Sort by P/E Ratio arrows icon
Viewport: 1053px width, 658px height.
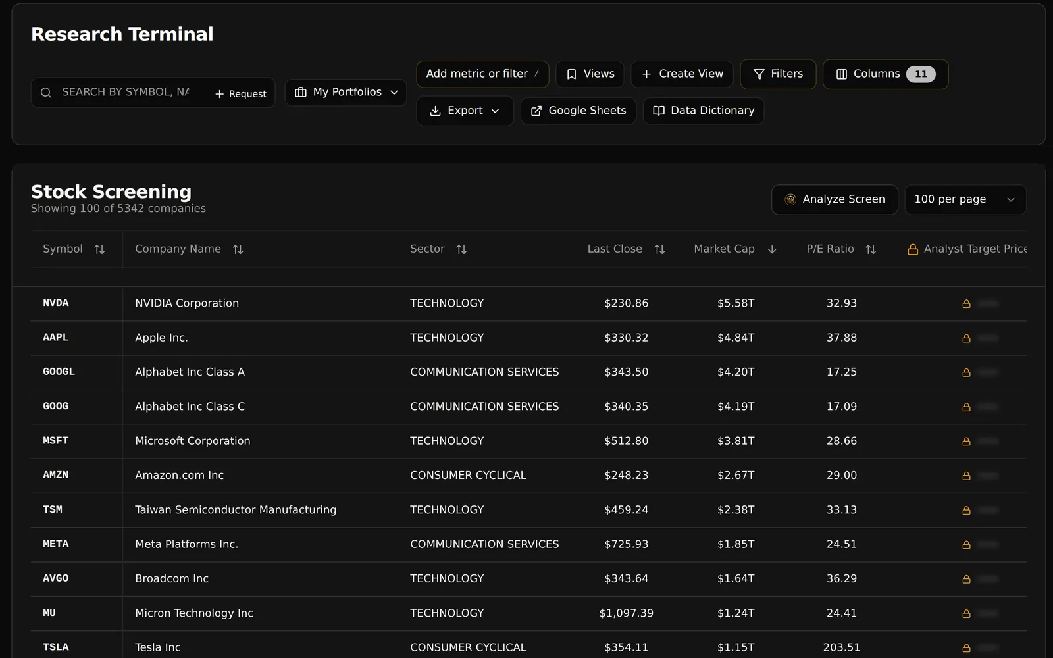coord(871,249)
